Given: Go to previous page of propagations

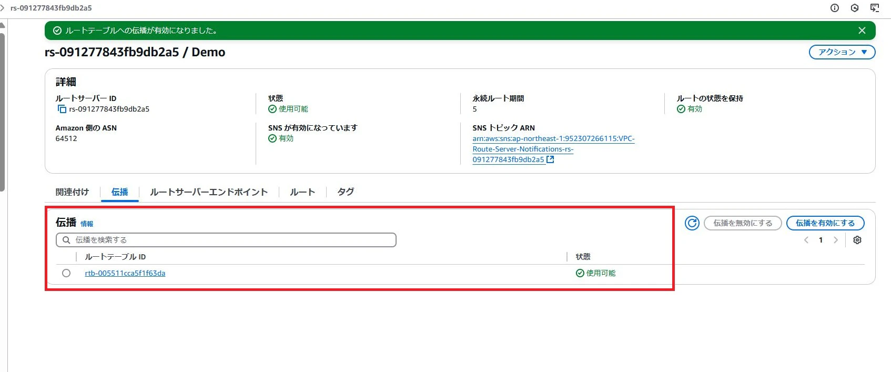Looking at the screenshot, I should 806,240.
